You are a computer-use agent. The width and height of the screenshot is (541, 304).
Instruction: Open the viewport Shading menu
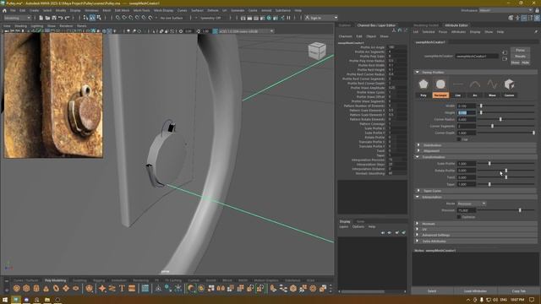(x=20, y=26)
